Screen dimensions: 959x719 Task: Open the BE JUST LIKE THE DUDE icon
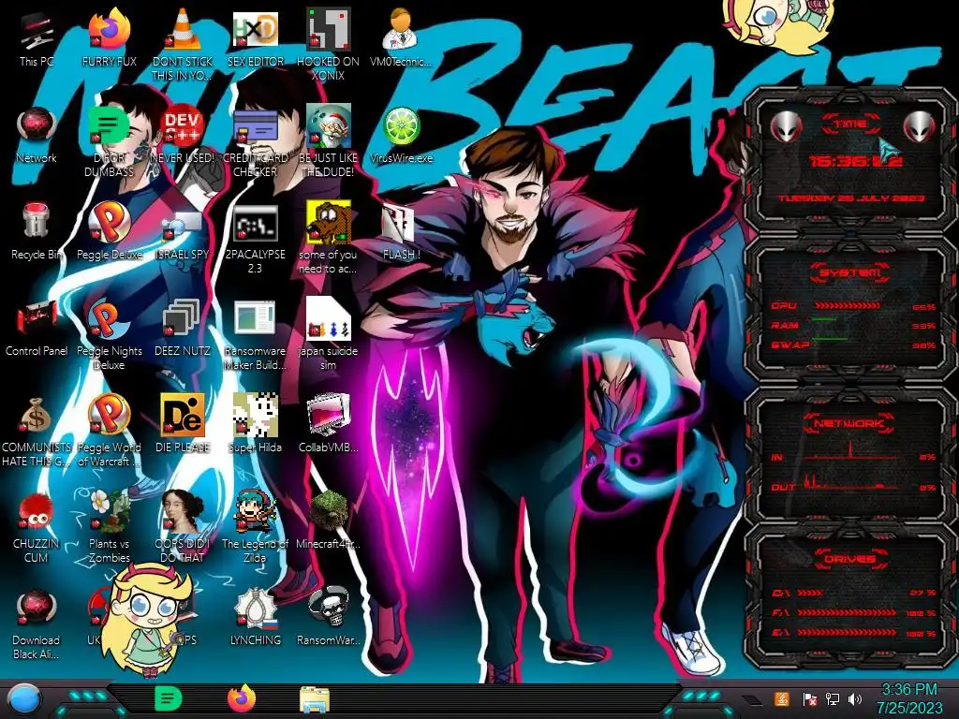tap(328, 142)
